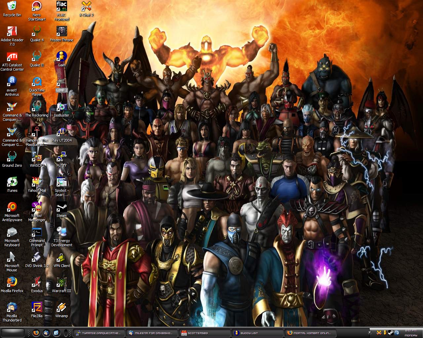Click the Microsoft Mouse desktop icon

[12, 262]
